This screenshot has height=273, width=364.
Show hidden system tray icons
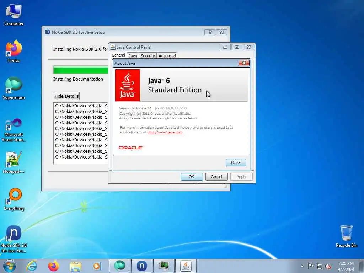click(302, 266)
